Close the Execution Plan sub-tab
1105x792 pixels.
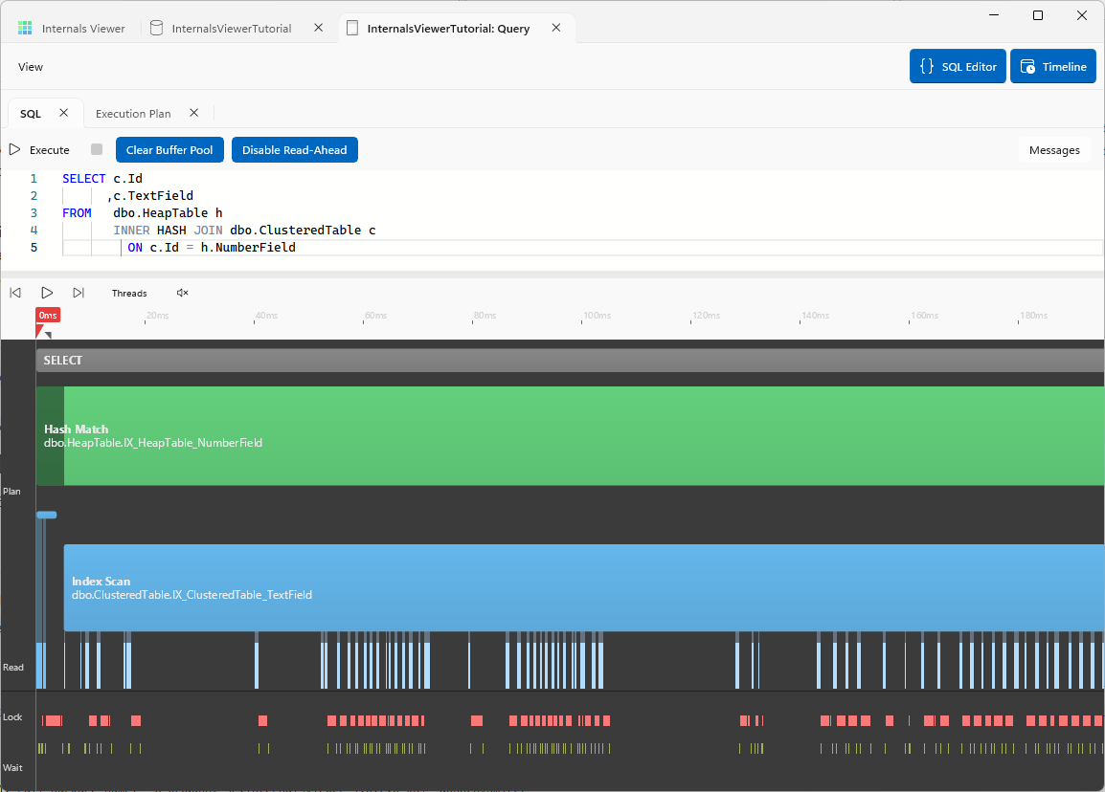193,113
